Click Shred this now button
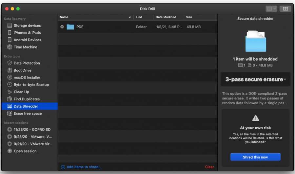 coord(255,157)
